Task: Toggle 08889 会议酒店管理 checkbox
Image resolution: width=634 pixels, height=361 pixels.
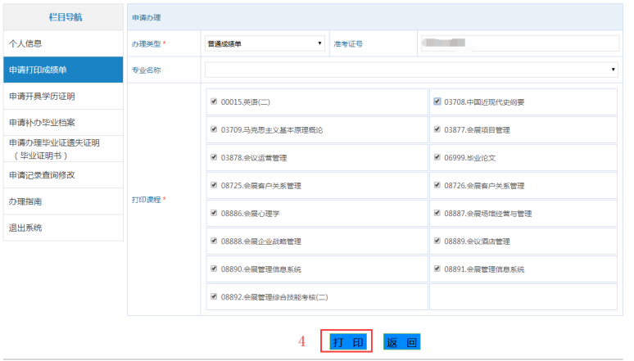Action: point(437,241)
